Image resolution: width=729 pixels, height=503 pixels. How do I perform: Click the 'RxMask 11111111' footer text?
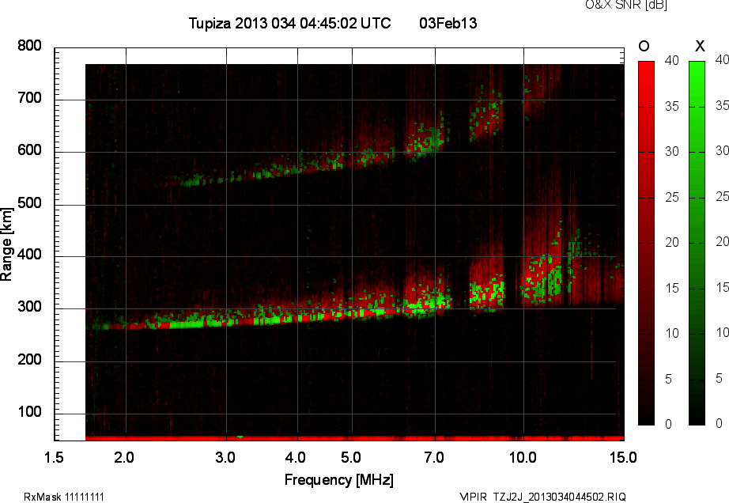pyautogui.click(x=64, y=497)
